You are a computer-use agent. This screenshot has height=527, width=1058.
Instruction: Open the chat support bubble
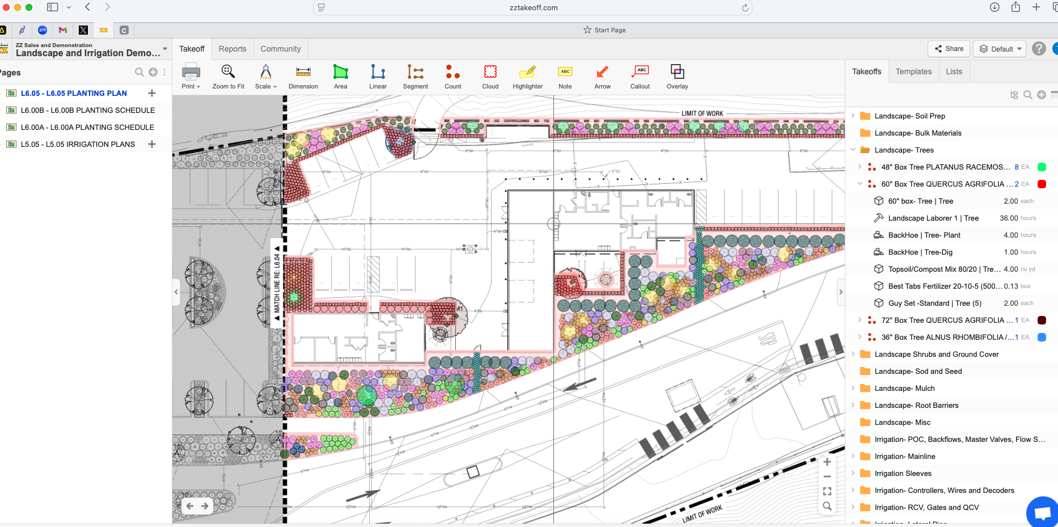pyautogui.click(x=1043, y=513)
